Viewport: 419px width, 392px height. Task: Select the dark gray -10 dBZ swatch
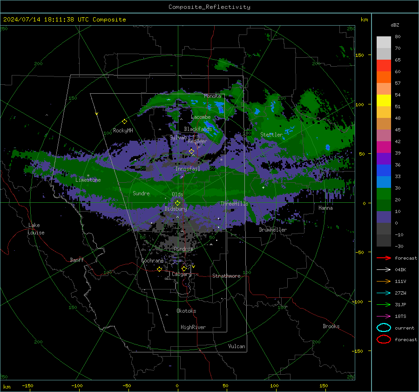(x=384, y=240)
